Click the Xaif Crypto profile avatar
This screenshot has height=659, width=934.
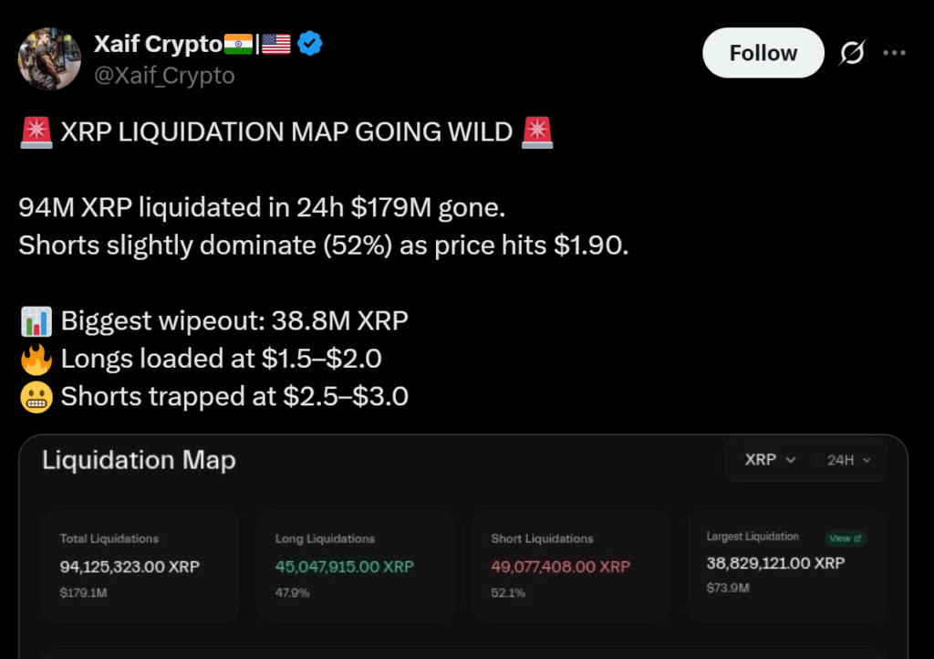(x=49, y=58)
